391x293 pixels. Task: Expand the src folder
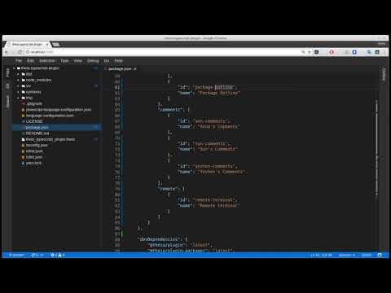(x=18, y=86)
